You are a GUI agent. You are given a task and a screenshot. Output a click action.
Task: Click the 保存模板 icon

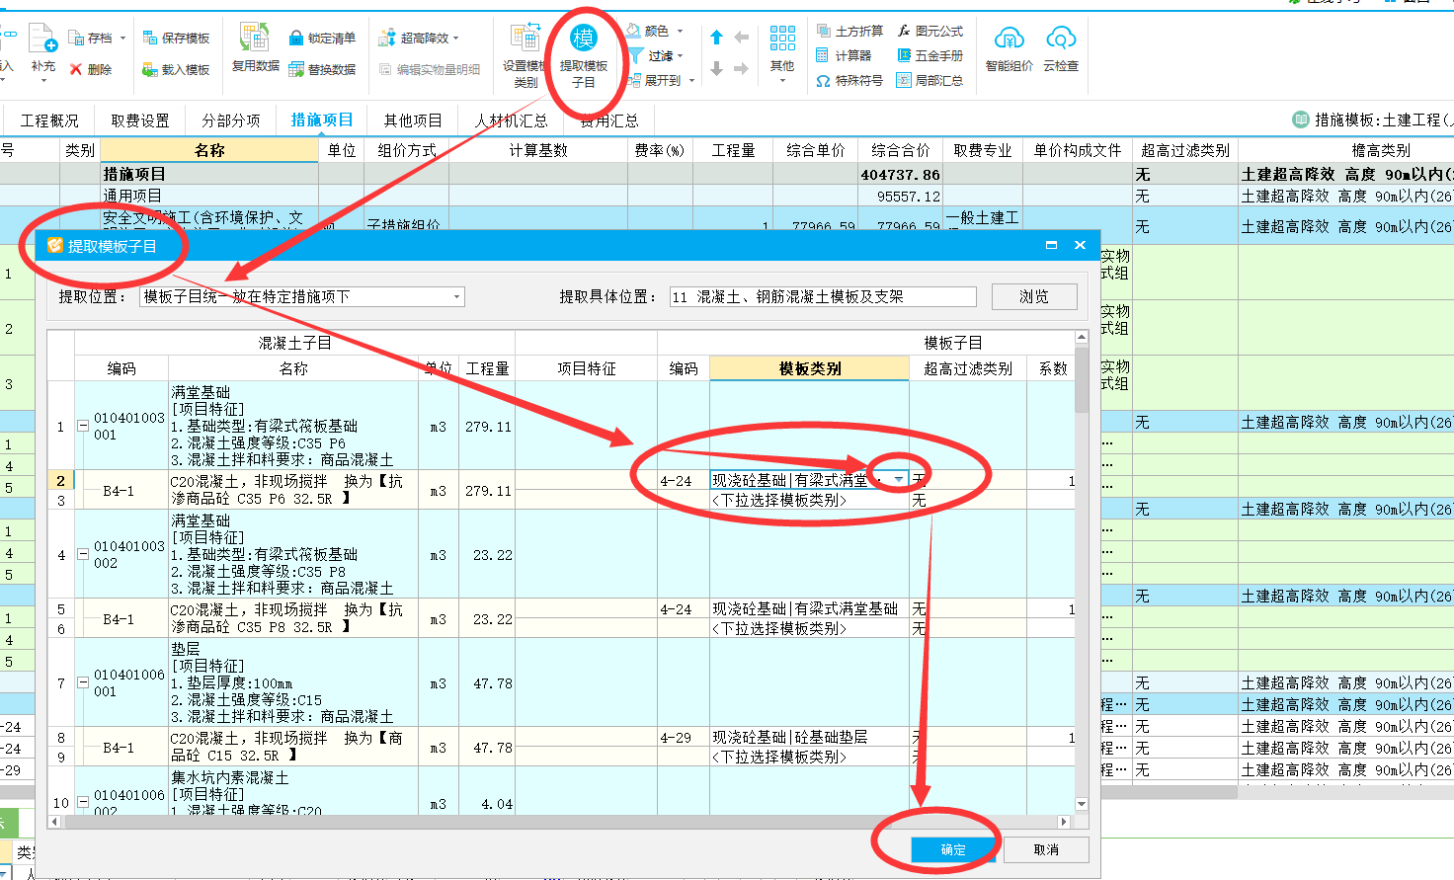click(150, 39)
